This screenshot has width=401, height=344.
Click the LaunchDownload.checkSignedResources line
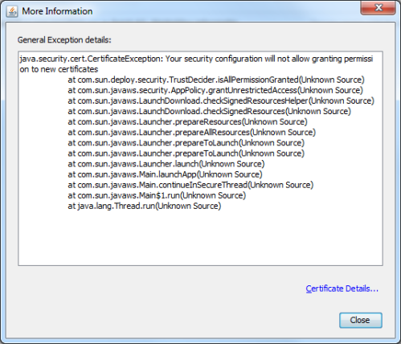point(209,111)
